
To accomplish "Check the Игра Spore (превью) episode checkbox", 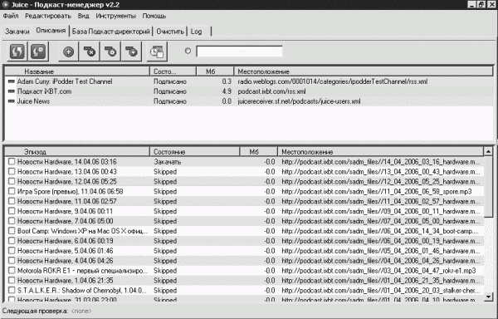I will pos(12,191).
